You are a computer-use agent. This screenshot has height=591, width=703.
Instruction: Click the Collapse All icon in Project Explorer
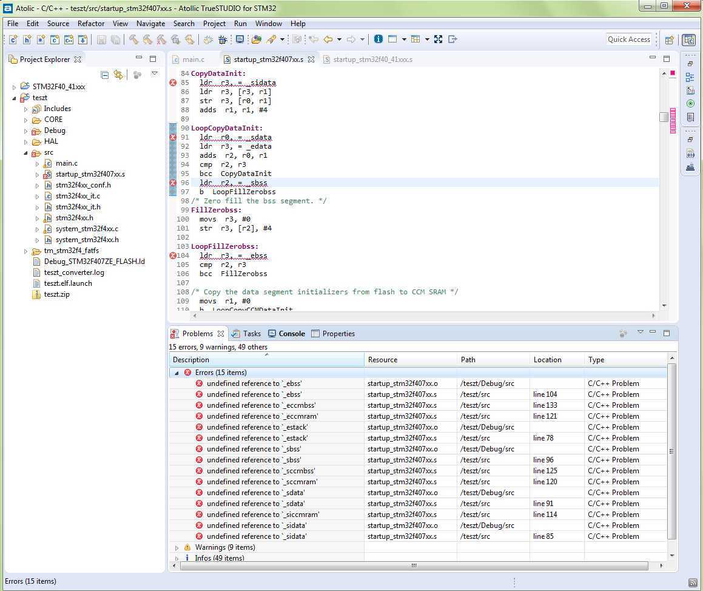[104, 75]
